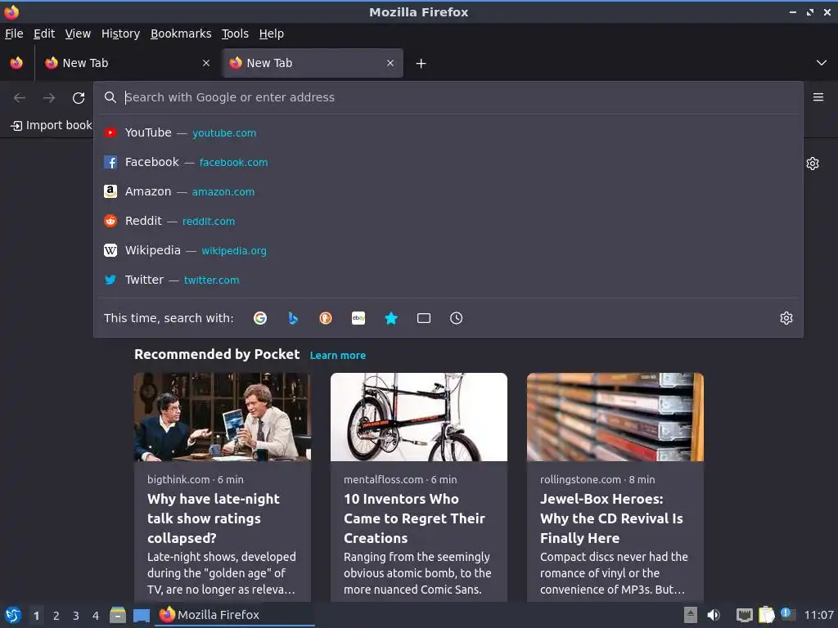Image resolution: width=838 pixels, height=628 pixels.
Task: Open a new tab with plus button
Action: [x=421, y=64]
